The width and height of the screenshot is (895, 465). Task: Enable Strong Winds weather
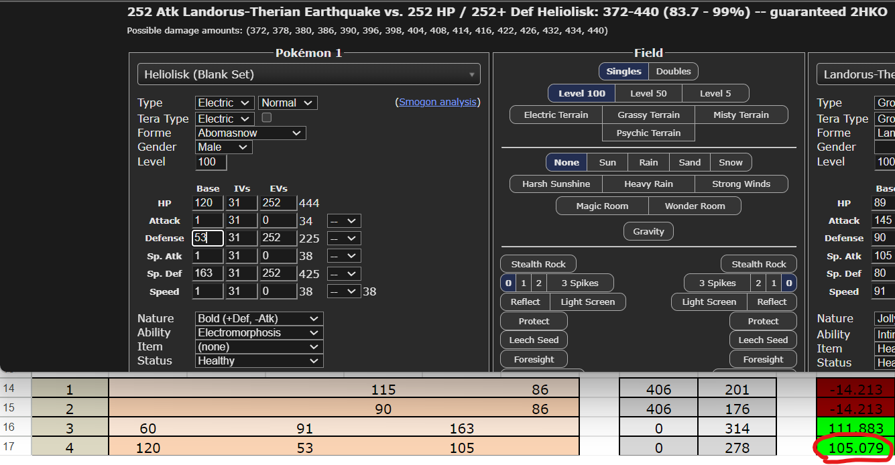tap(741, 184)
